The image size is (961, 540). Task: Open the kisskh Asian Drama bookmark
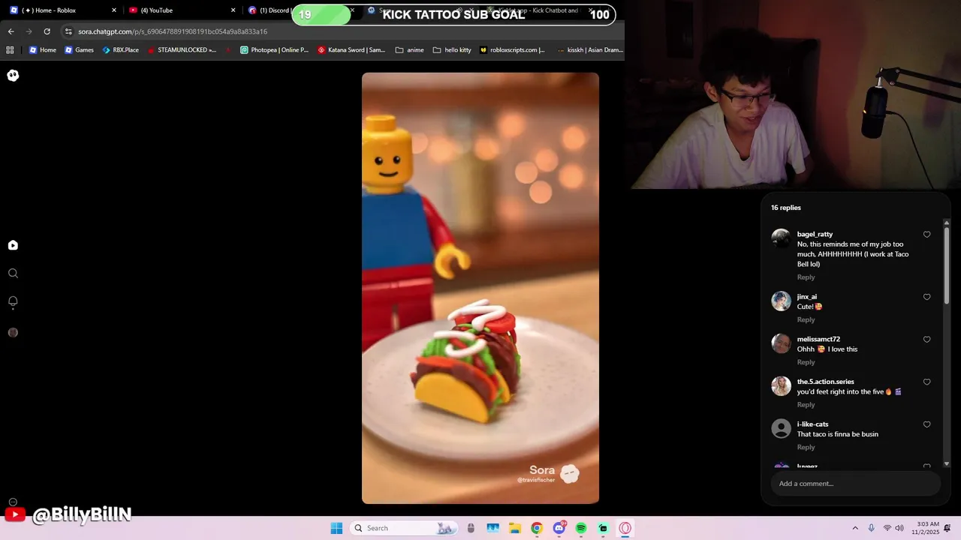(x=589, y=50)
